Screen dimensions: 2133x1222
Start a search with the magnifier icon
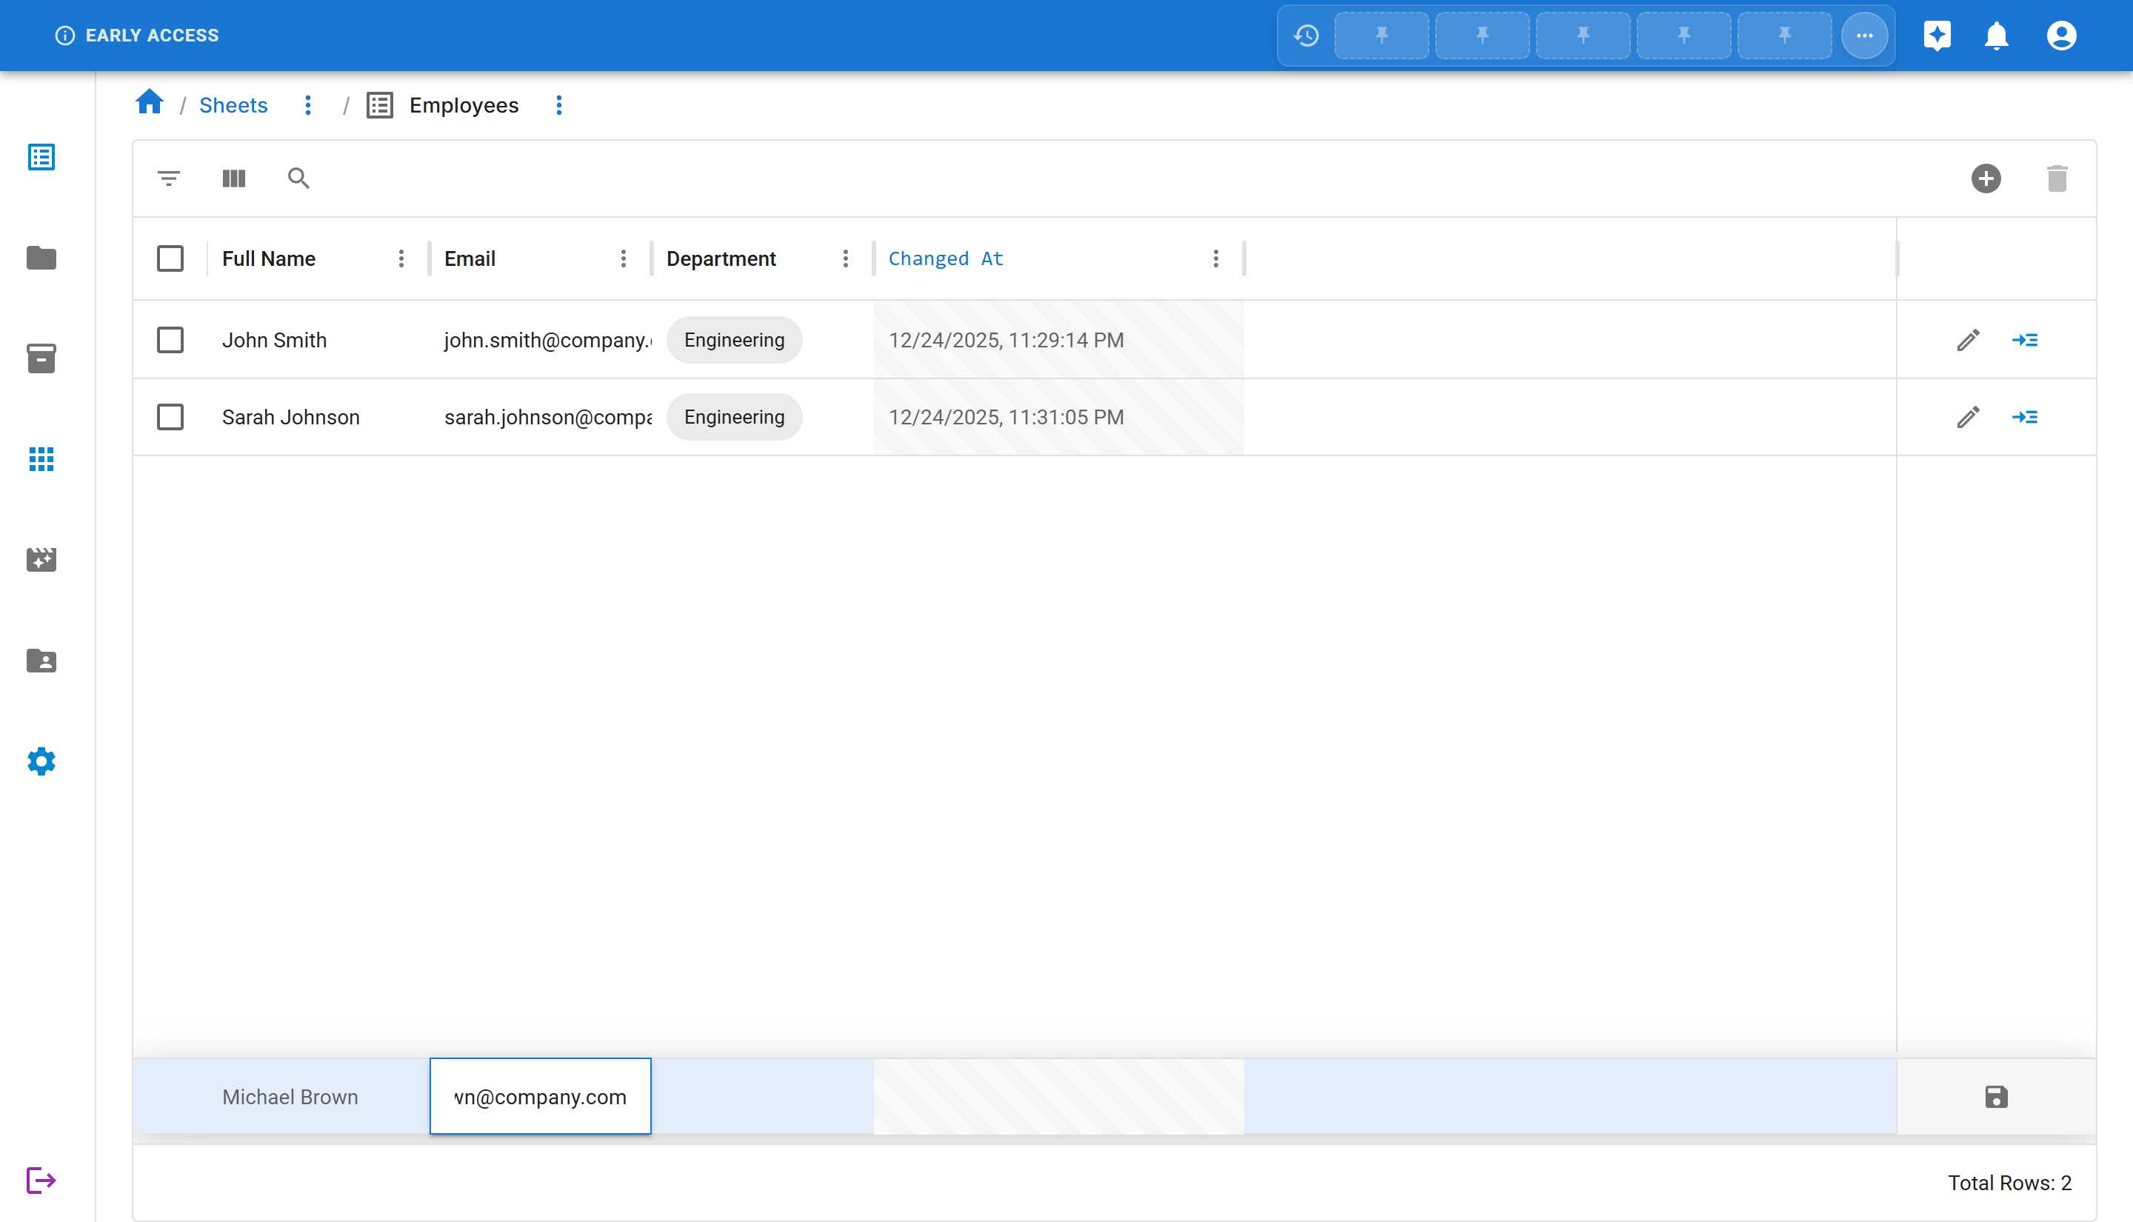coord(298,178)
